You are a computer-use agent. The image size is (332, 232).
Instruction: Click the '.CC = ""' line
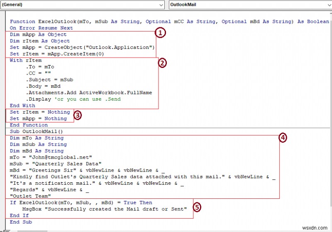point(38,73)
